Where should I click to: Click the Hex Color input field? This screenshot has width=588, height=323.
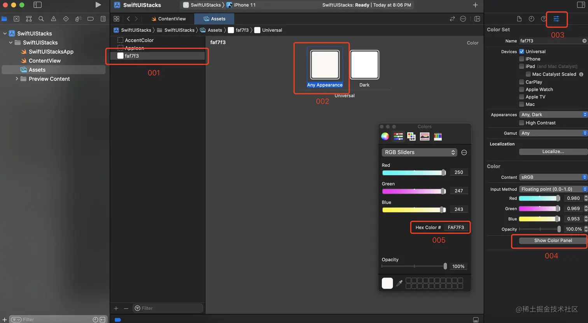pyautogui.click(x=456, y=227)
